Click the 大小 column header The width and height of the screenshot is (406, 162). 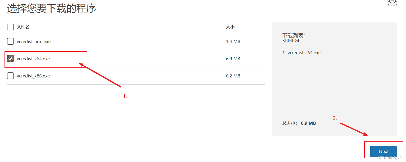(230, 27)
